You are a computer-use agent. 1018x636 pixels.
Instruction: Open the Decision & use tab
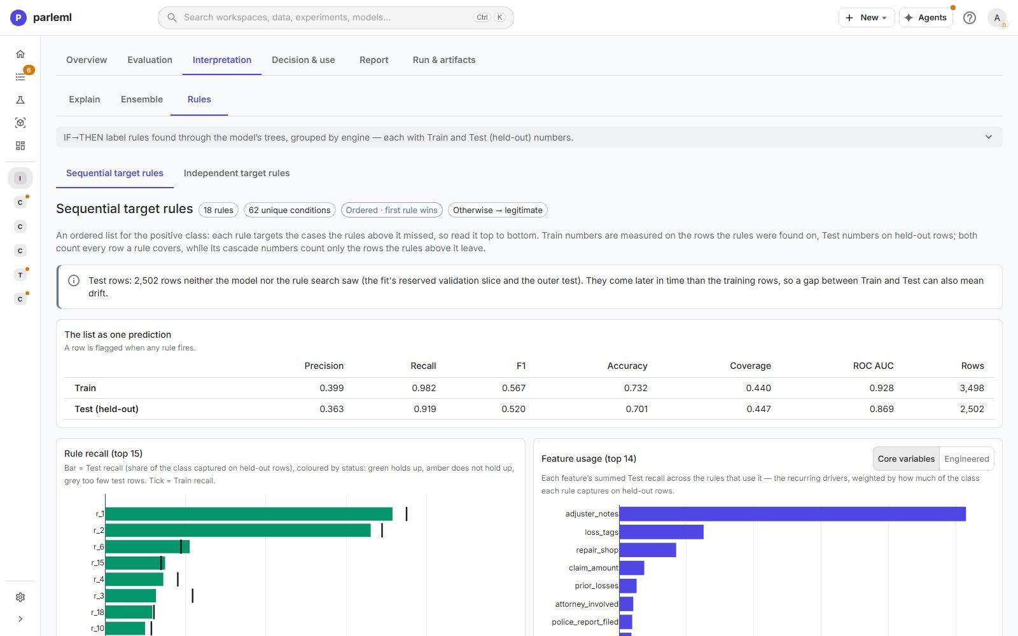(x=303, y=60)
